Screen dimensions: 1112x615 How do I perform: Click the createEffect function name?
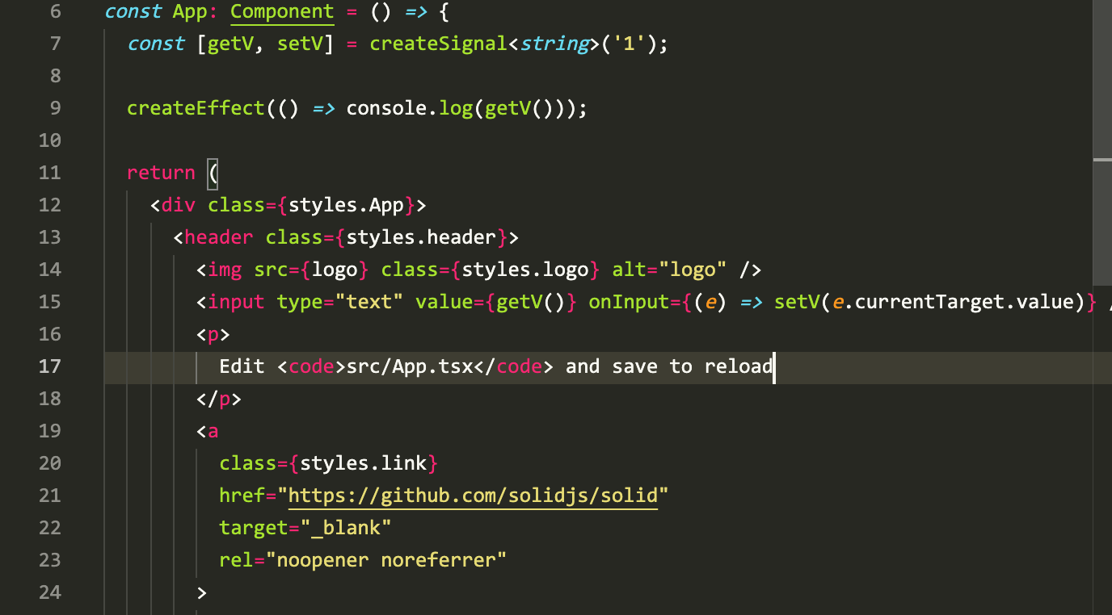point(195,107)
